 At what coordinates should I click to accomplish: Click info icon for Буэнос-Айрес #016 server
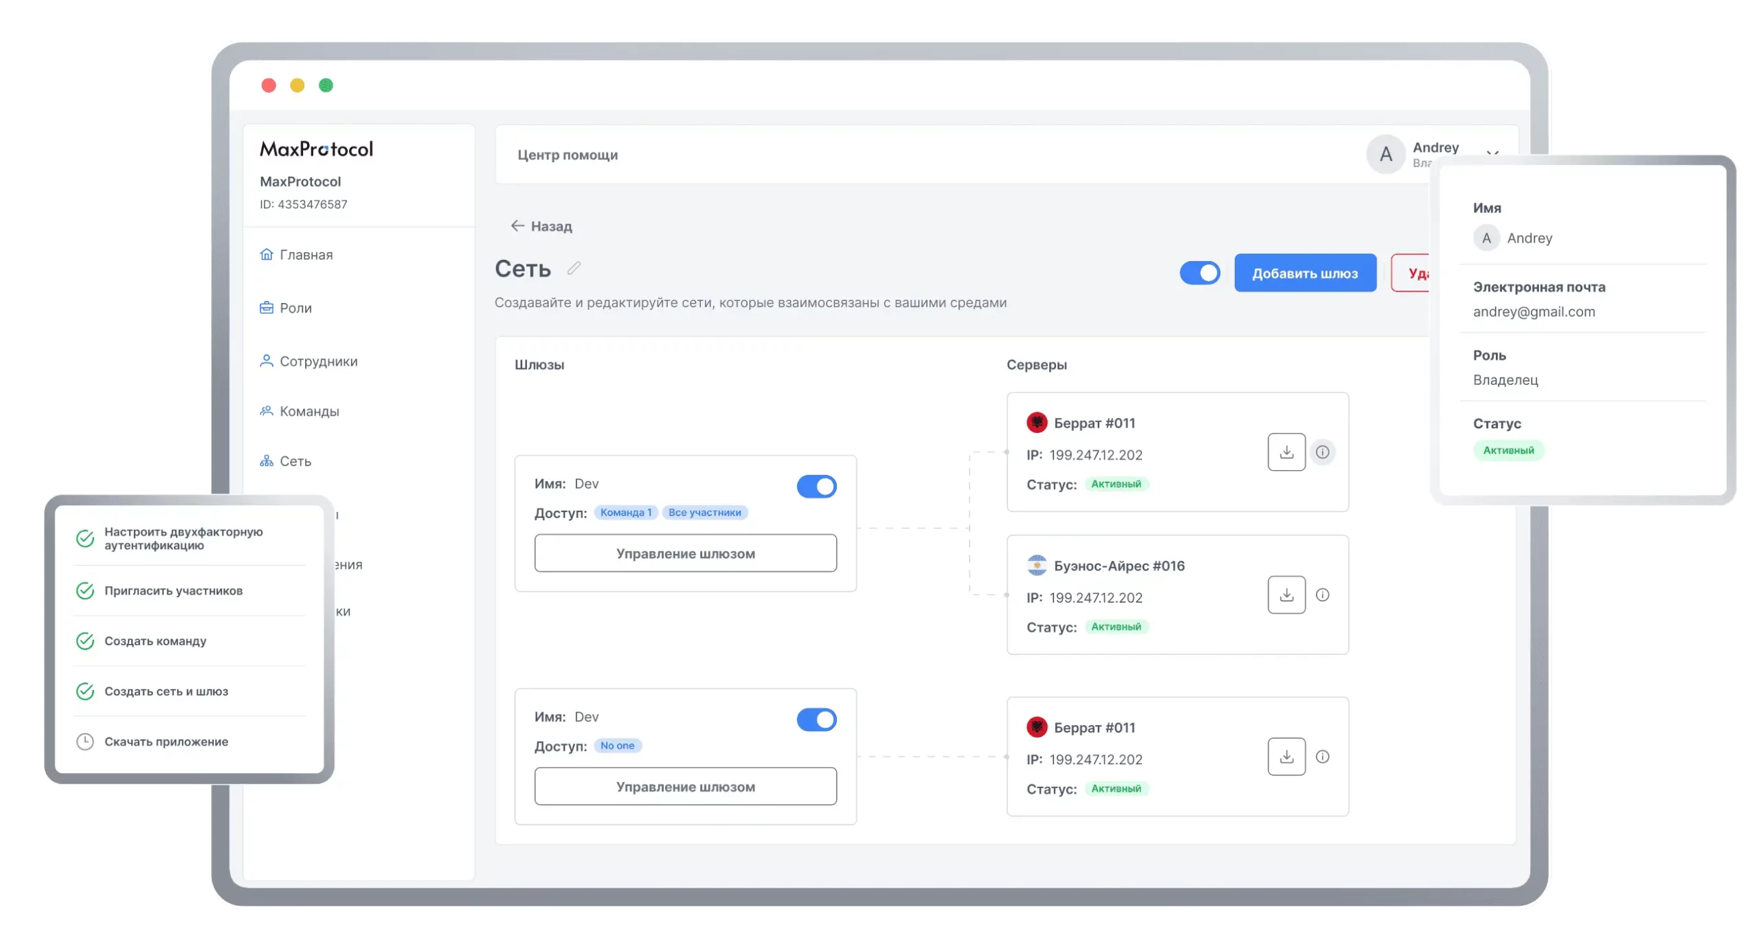point(1322,595)
